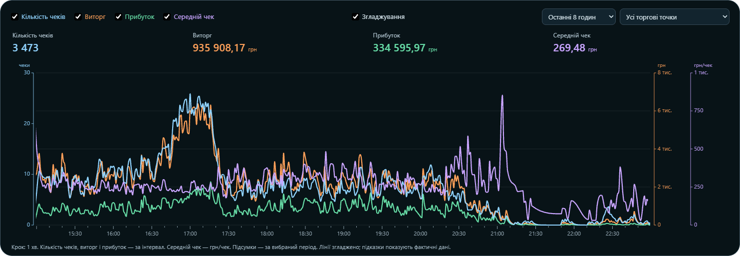Disable the Середній чек checkbox
This screenshot has width=740, height=256.
pos(167,16)
